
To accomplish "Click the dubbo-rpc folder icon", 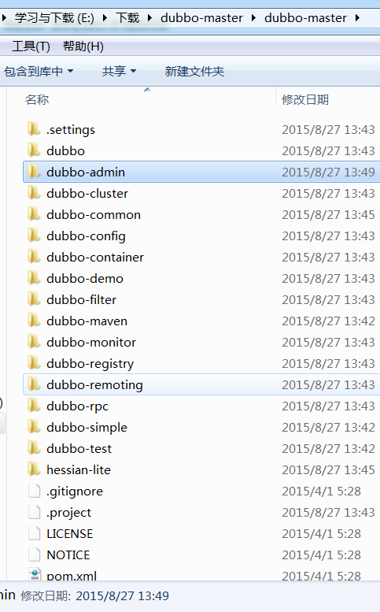I will [34, 406].
